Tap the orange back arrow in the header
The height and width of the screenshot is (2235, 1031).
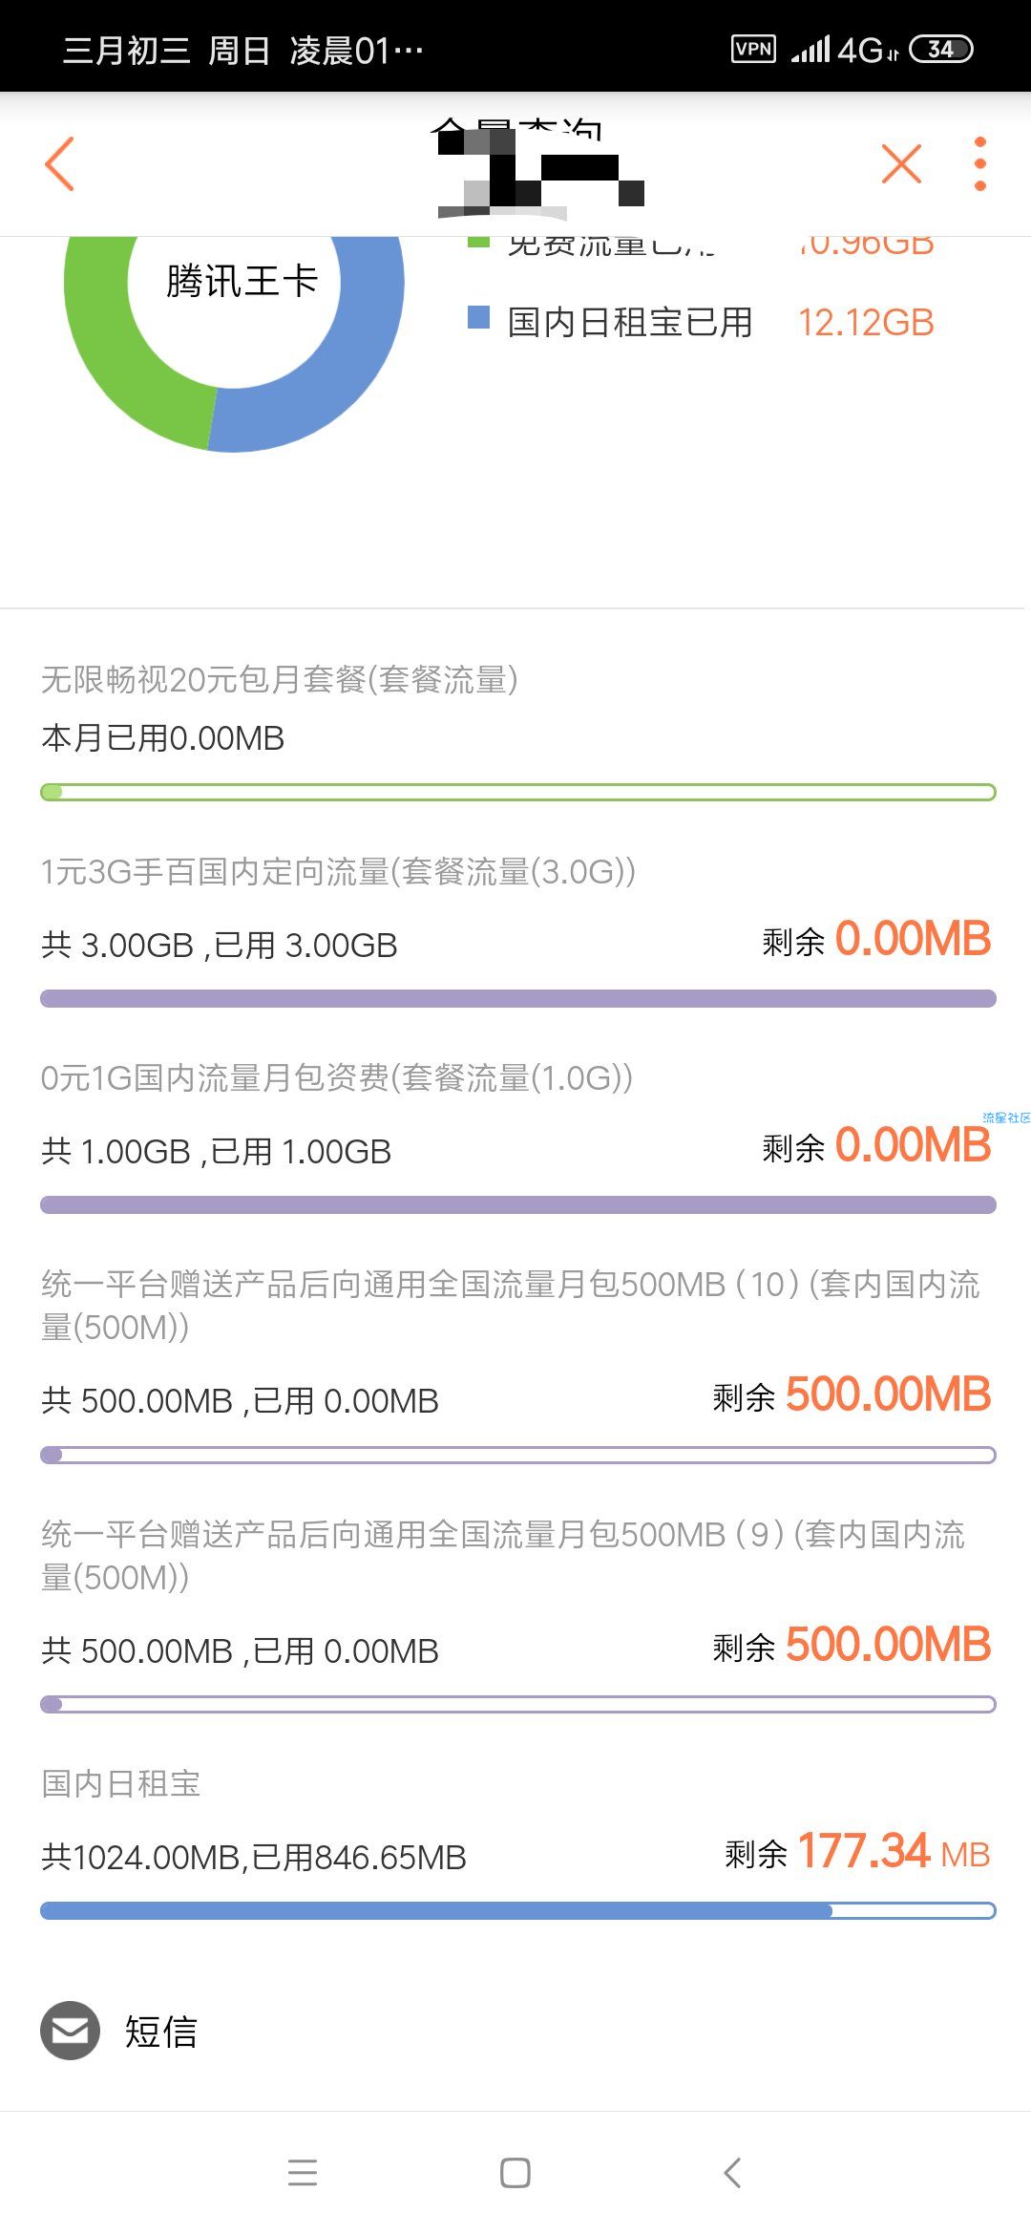tap(59, 163)
